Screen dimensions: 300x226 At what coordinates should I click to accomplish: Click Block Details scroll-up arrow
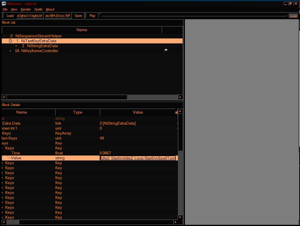click(x=180, y=111)
